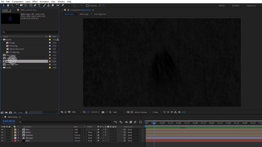Select the Unified Camera tool
Screen dimensions: 262x147
(x=21, y=5)
